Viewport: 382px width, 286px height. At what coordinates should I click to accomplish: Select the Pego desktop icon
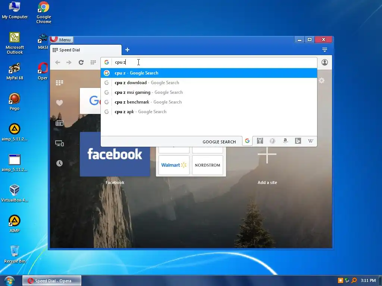coord(15,102)
